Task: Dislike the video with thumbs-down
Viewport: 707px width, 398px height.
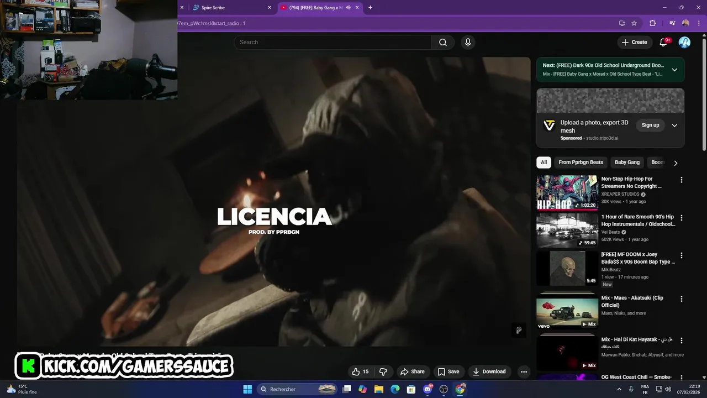Action: click(383, 371)
